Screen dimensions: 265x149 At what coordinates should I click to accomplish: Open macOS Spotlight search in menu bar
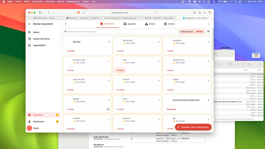click(235, 2)
